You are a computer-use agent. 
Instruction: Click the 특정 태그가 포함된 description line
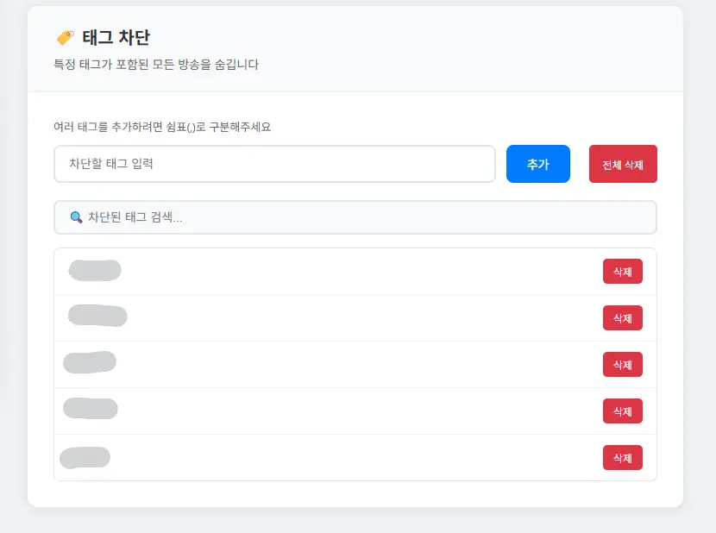tap(156, 65)
